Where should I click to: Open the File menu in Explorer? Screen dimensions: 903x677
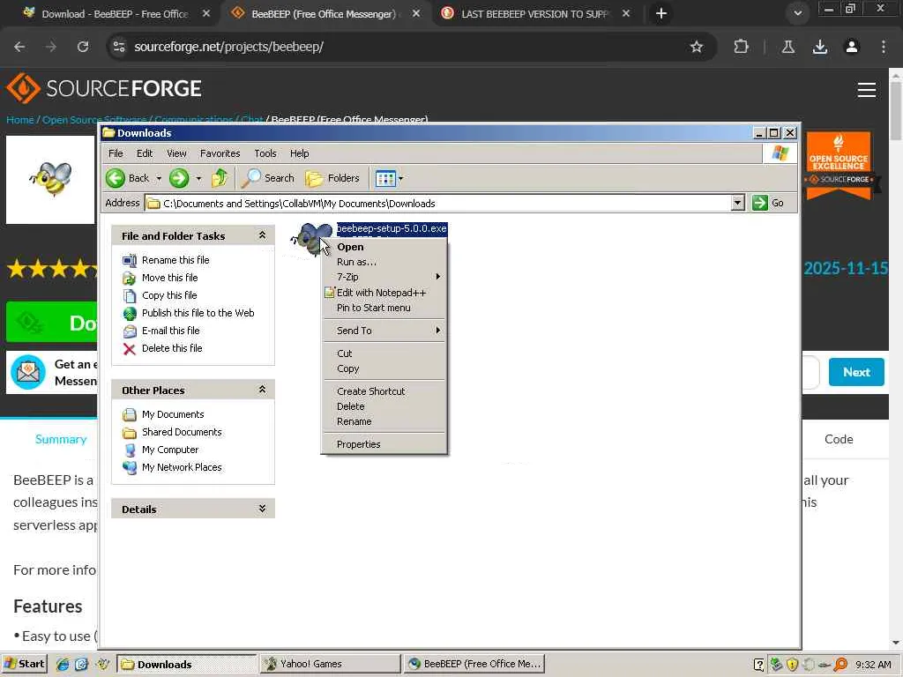(x=116, y=153)
